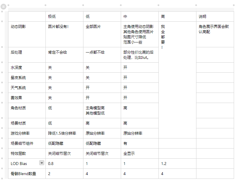Screen dimensions: 241x182
Task: Select 原始分辨率 in the 中 column
Action: click(140, 133)
